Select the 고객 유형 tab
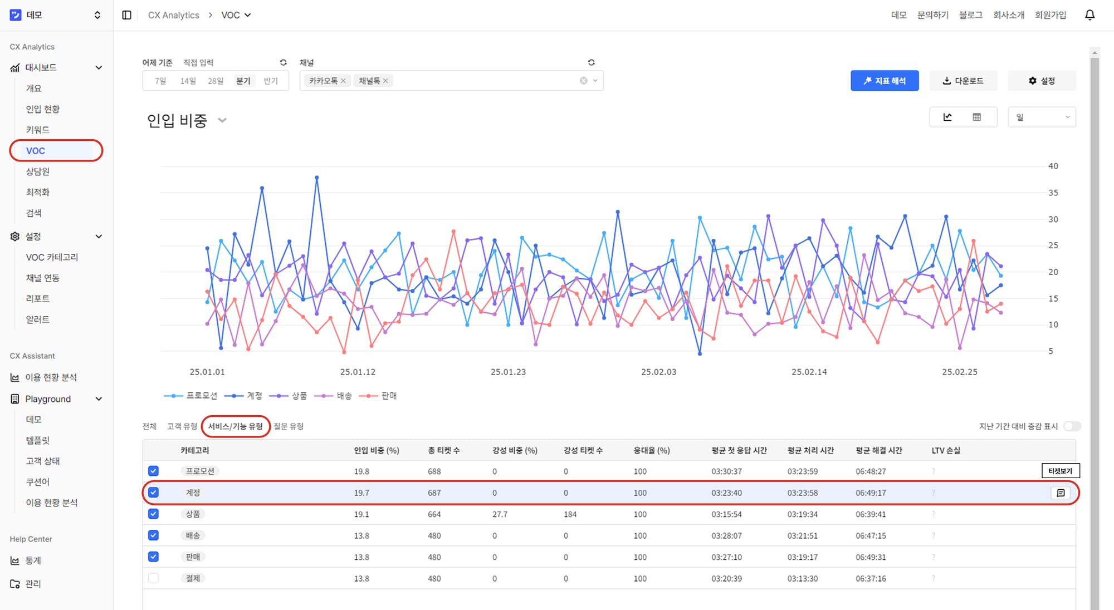1114x610 pixels. coord(182,426)
